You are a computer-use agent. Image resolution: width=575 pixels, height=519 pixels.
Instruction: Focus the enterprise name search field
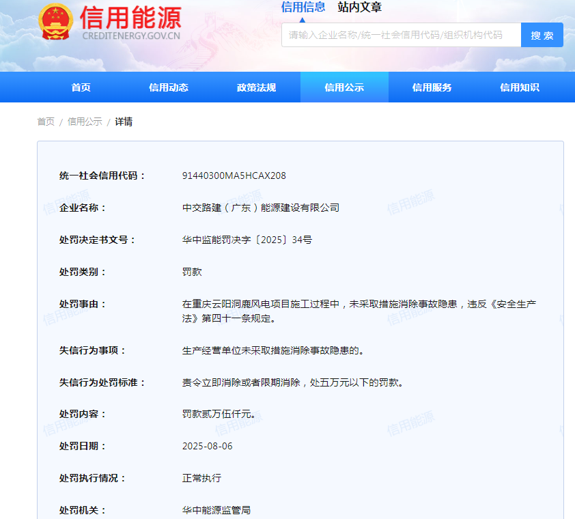click(401, 35)
